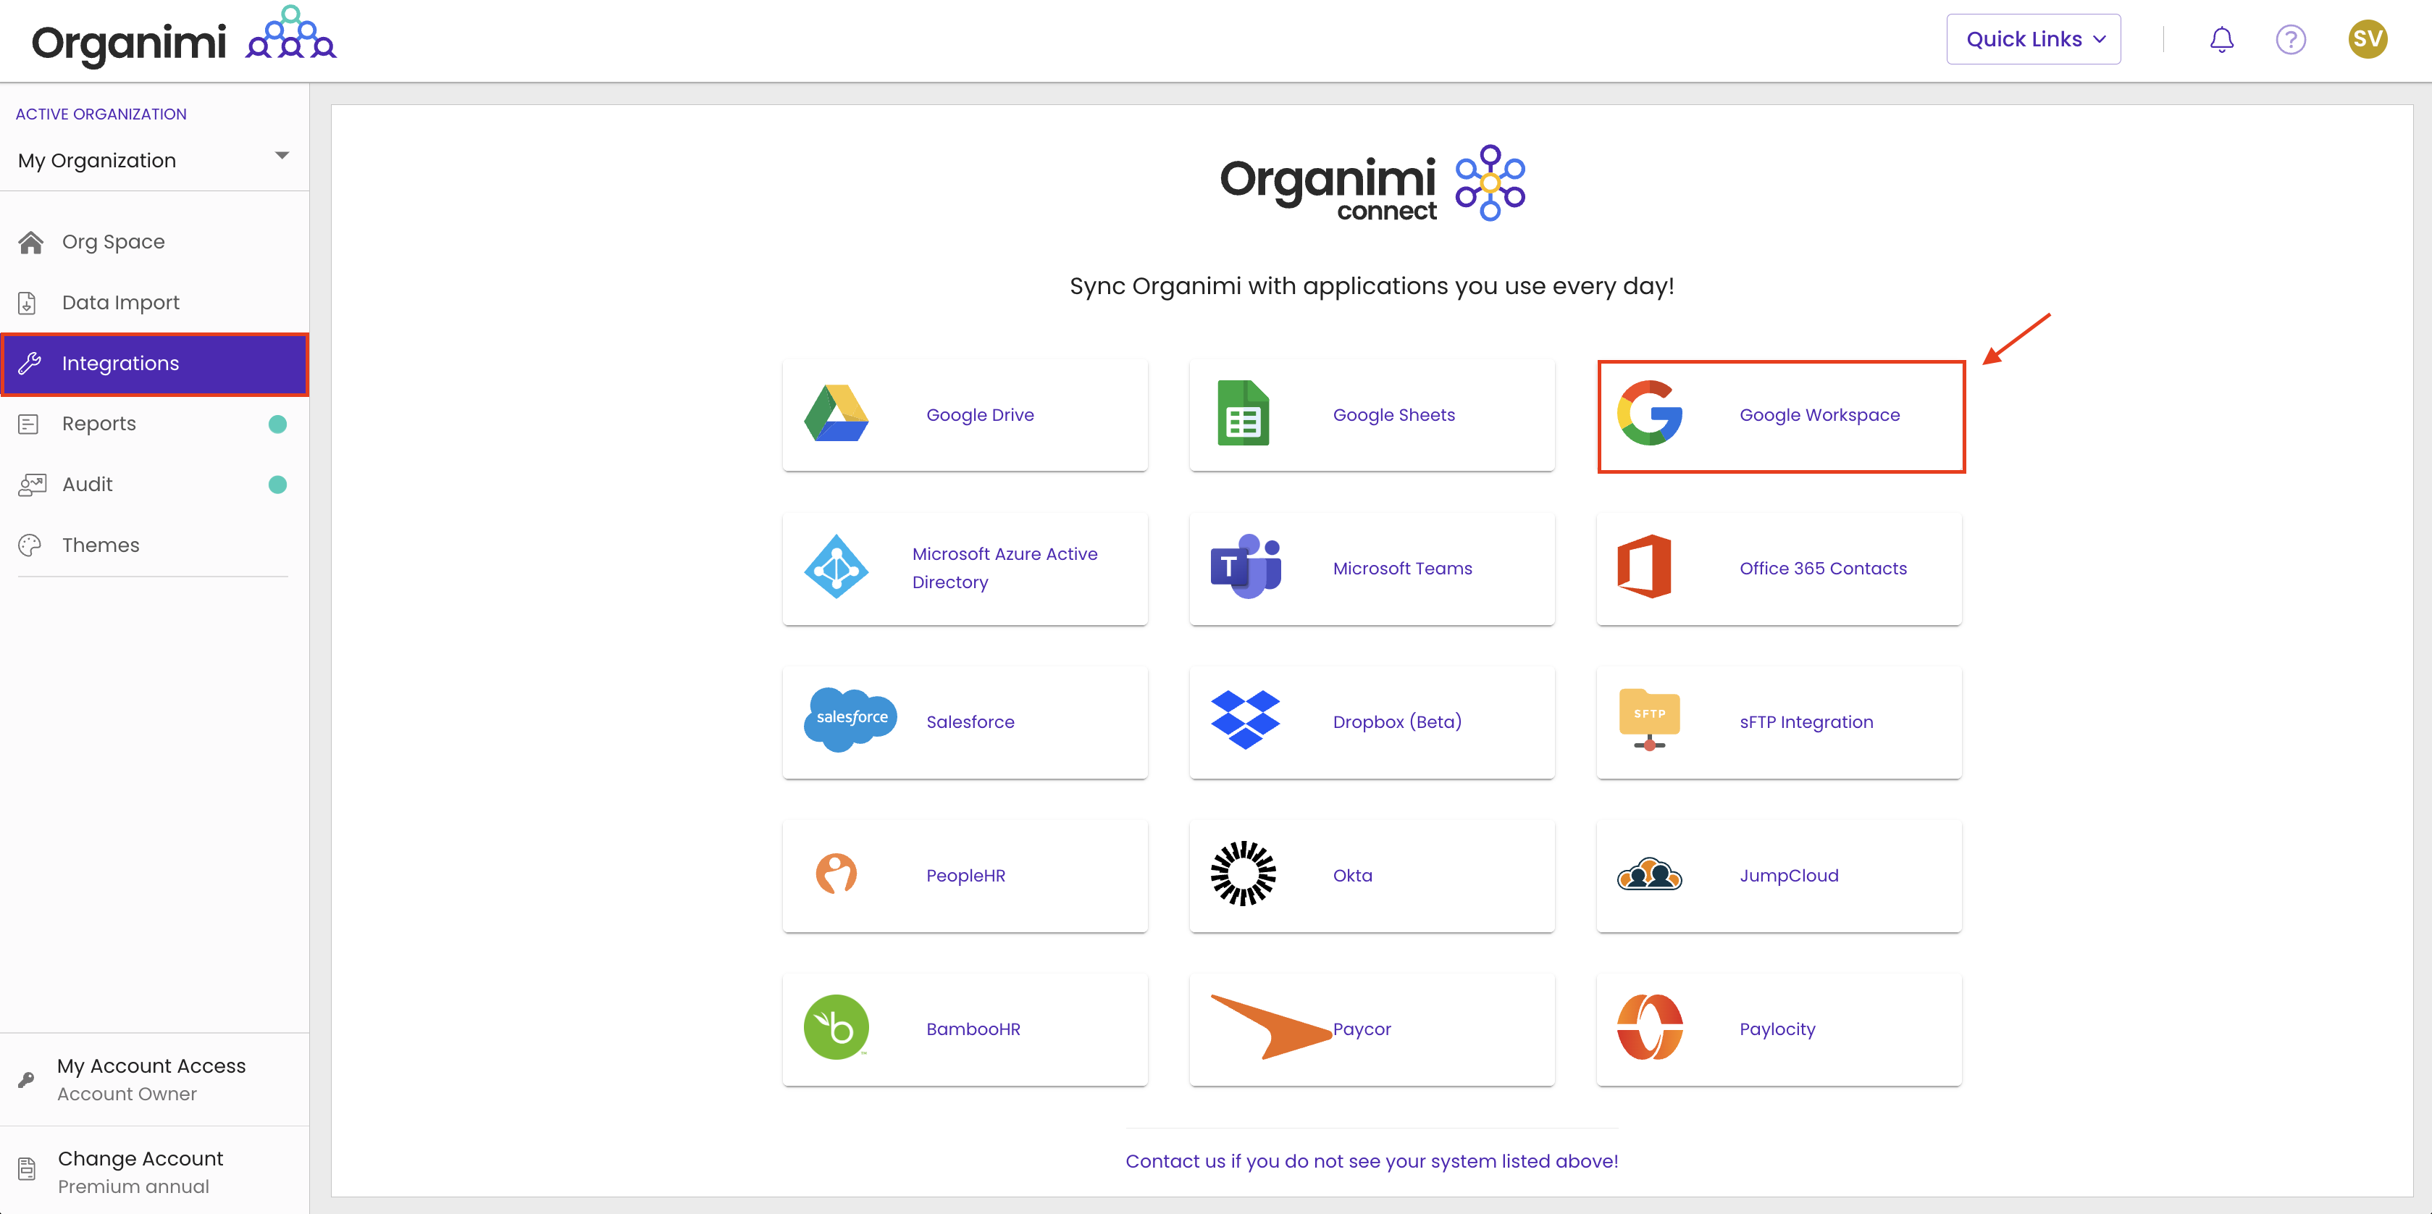This screenshot has width=2432, height=1214.
Task: Expand the Quick Links dropdown
Action: (x=2033, y=38)
